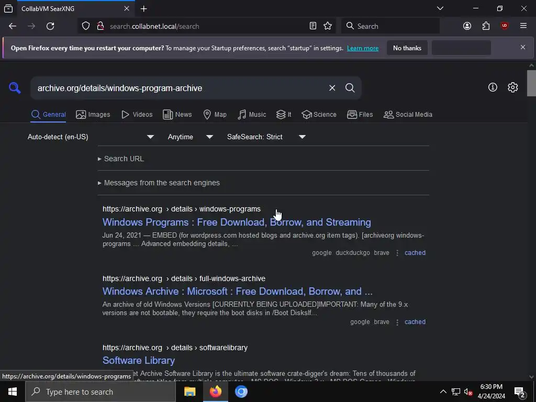
Task: Click the No thanks button
Action: (407, 48)
